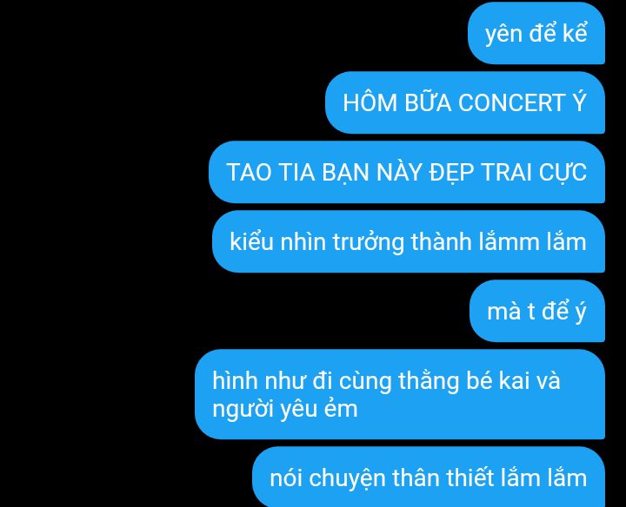Select the 'nói chuyện thân thiết' message bubble
This screenshot has height=507, width=626.
point(429,477)
